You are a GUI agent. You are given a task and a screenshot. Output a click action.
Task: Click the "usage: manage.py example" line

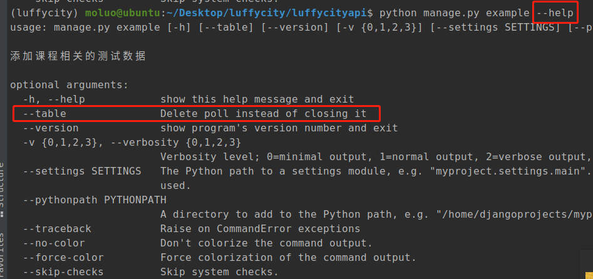72,28
